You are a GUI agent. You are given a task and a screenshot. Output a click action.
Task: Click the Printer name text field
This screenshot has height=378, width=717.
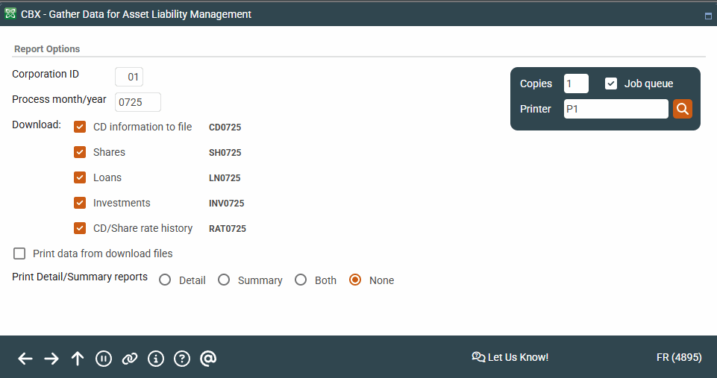[616, 109]
